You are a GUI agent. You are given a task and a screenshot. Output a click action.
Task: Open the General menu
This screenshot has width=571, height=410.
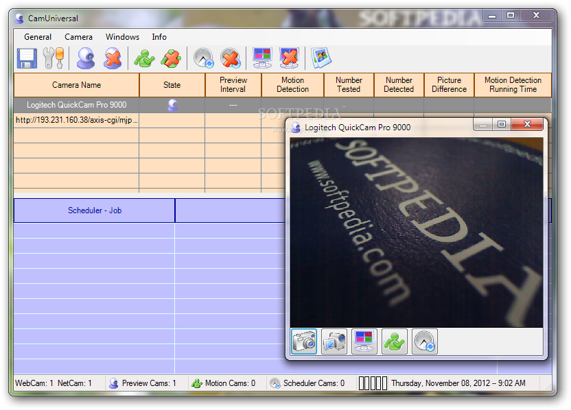(x=38, y=37)
